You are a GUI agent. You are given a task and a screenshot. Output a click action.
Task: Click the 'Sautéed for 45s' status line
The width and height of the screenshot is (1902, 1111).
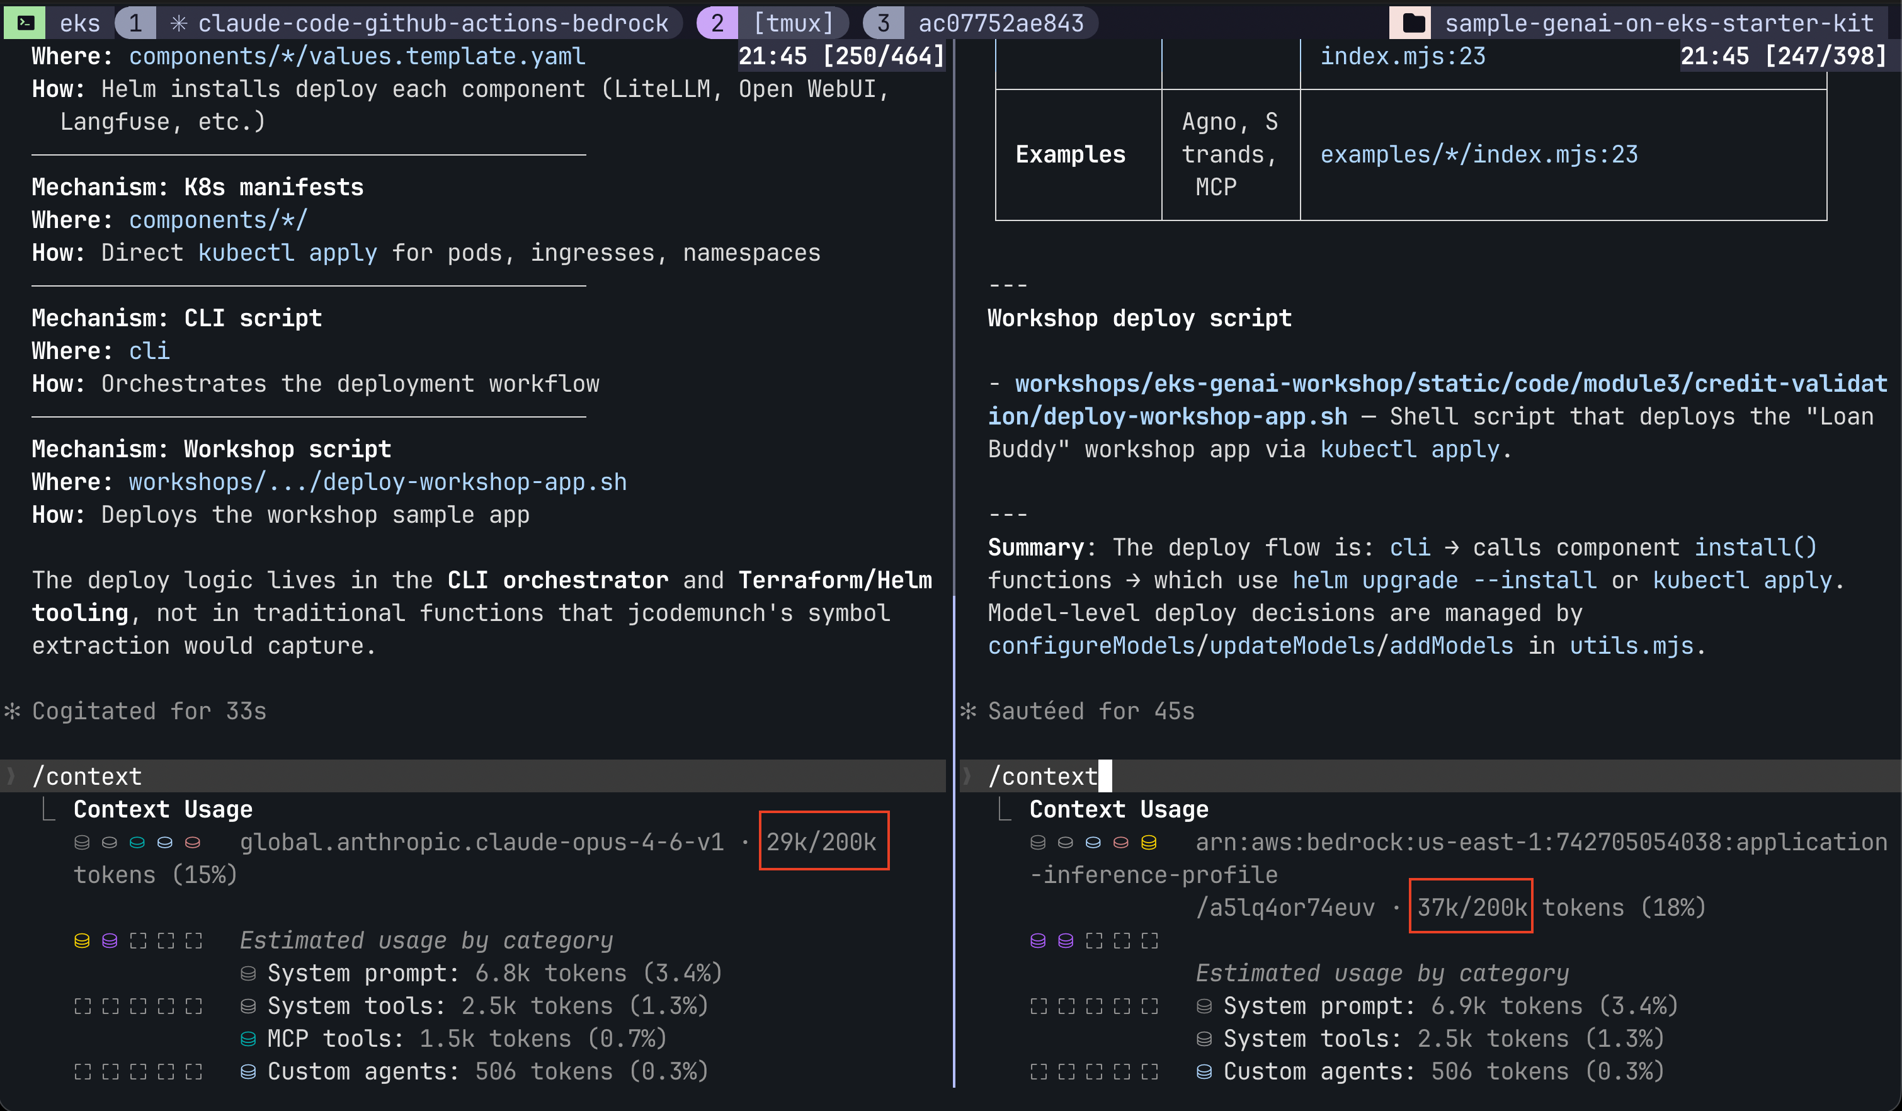point(1091,711)
